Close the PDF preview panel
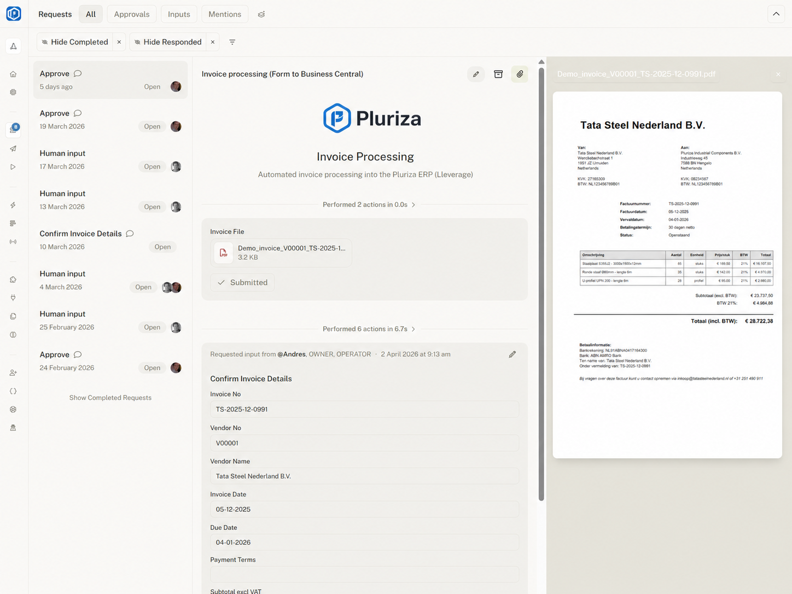The height and width of the screenshot is (594, 792). (x=778, y=74)
